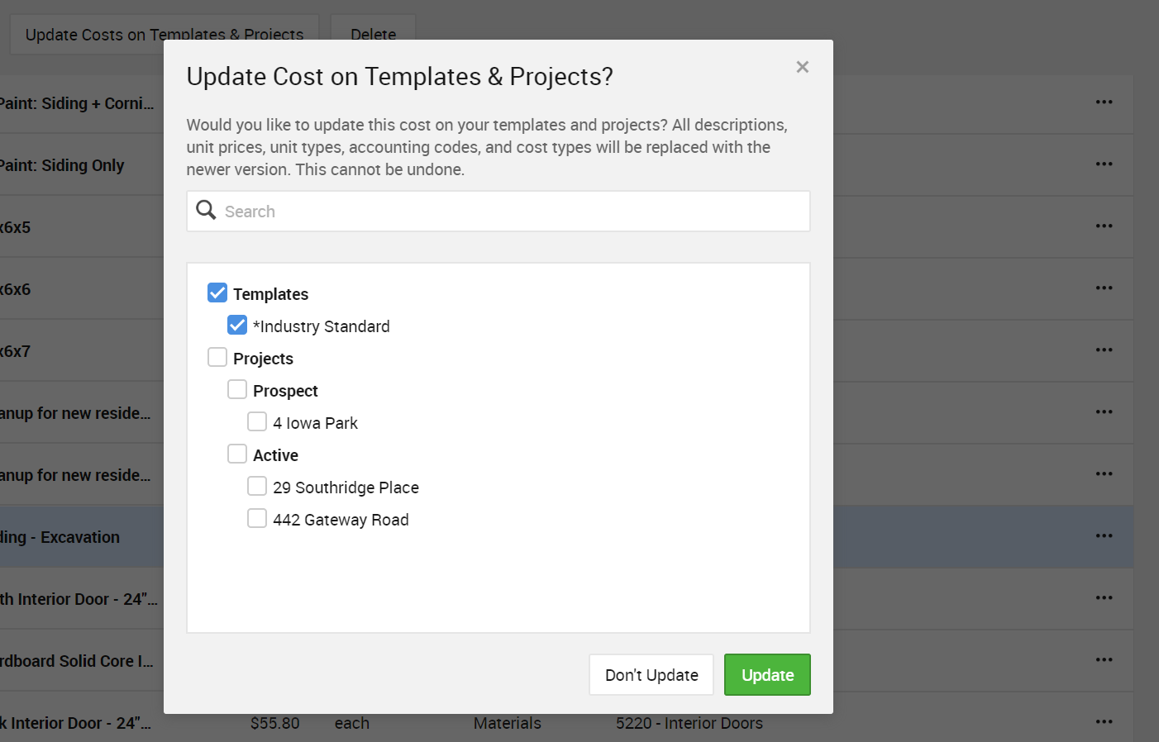Open ellipsis menu on the x6x5 row
The width and height of the screenshot is (1159, 742).
(1104, 226)
